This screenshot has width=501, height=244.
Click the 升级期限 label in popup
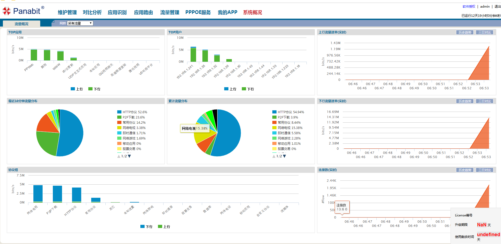click(x=461, y=225)
